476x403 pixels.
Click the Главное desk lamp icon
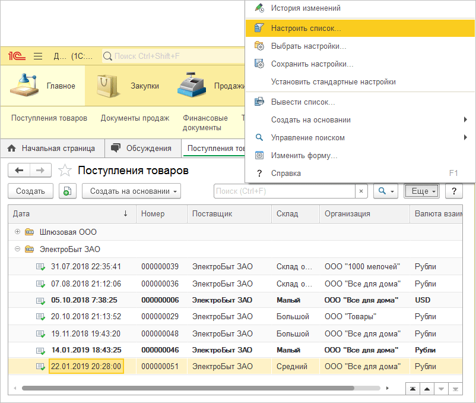(24, 85)
